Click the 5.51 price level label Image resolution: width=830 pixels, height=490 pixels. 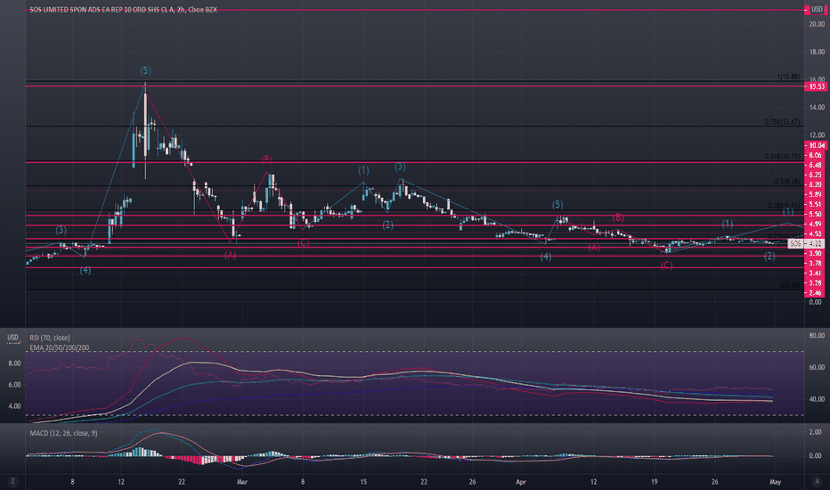pos(815,205)
